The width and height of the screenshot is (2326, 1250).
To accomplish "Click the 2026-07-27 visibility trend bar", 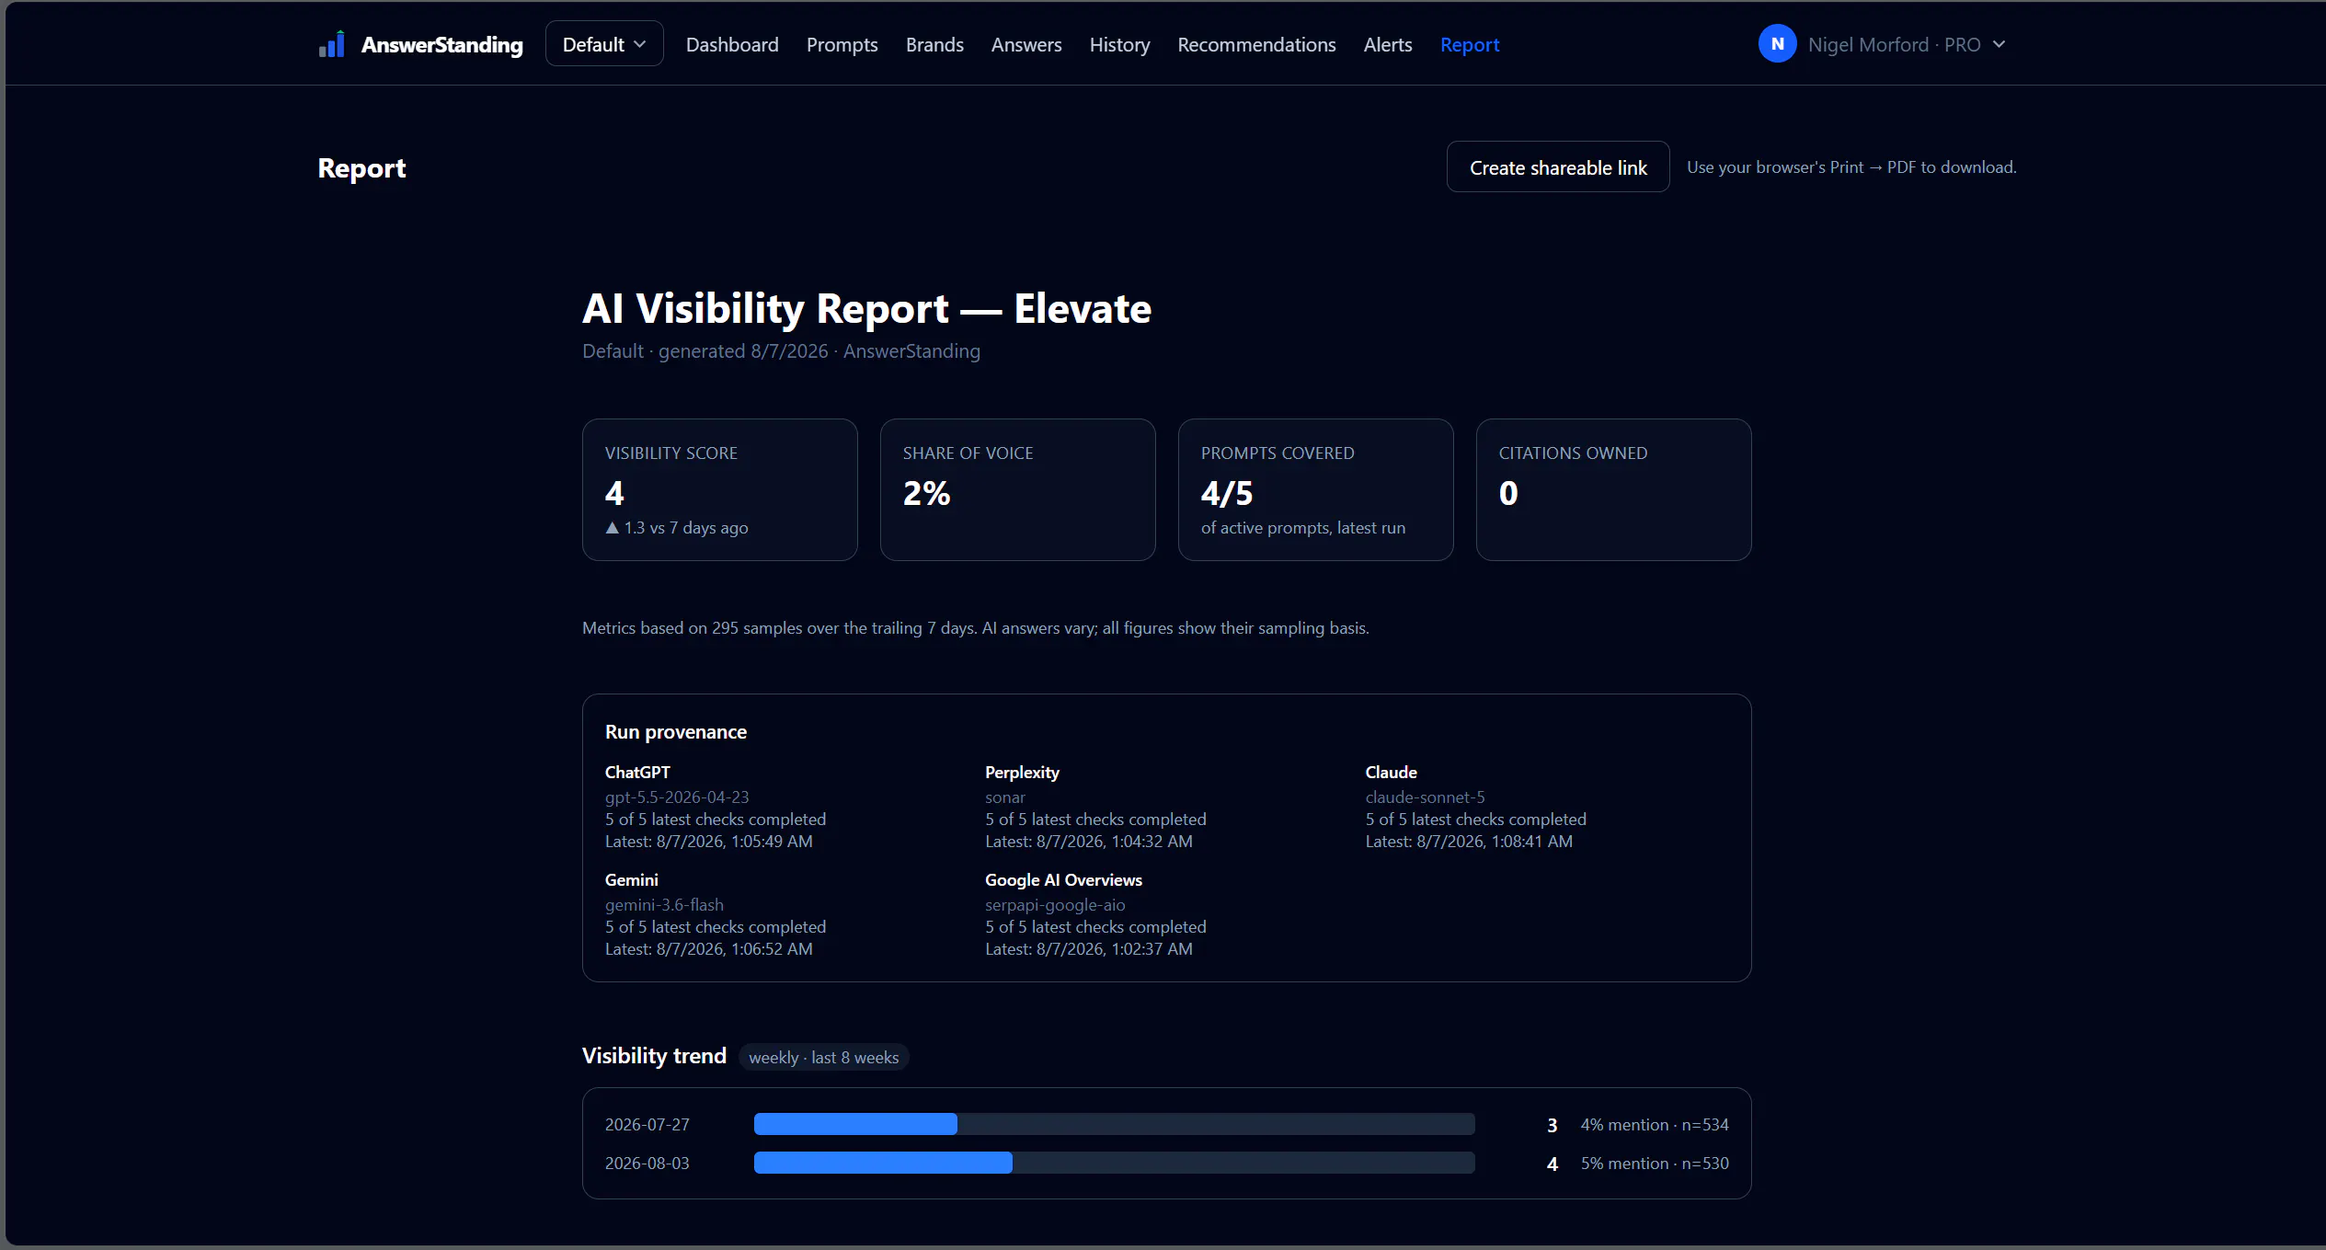I will pyautogui.click(x=1115, y=1124).
